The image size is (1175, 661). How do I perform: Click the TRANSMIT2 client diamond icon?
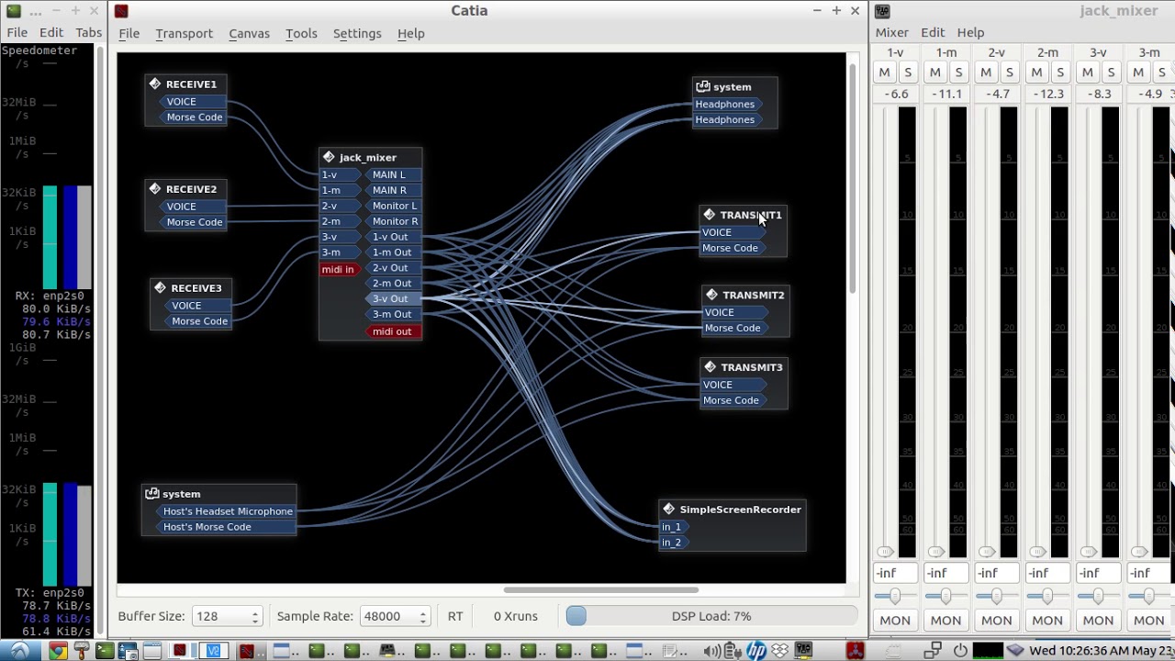(711, 295)
